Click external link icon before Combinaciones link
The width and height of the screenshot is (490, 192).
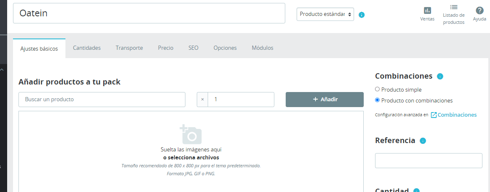434,115
